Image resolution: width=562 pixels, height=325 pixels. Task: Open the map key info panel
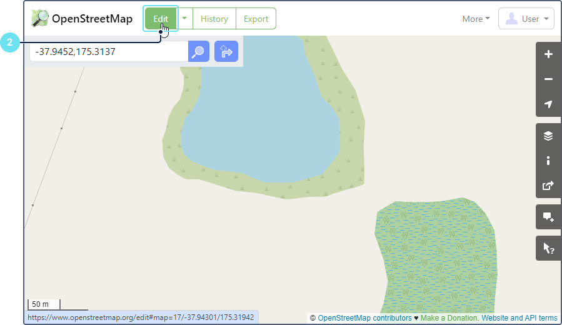pyautogui.click(x=548, y=161)
